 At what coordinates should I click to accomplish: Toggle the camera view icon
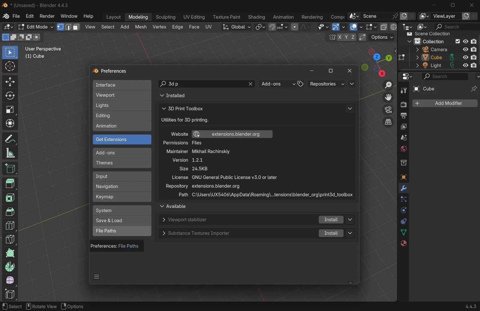(x=388, y=110)
